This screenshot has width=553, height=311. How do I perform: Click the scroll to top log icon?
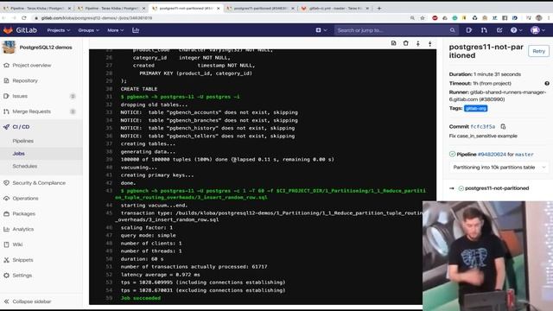coord(418,43)
